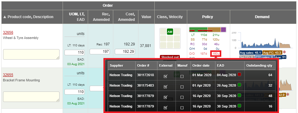Click brown segment of 32656 policy bar

coord(214,29)
